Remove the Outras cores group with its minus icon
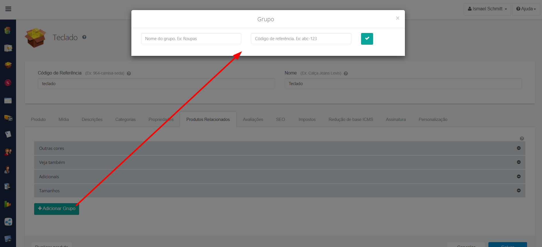542x247 pixels. point(518,148)
